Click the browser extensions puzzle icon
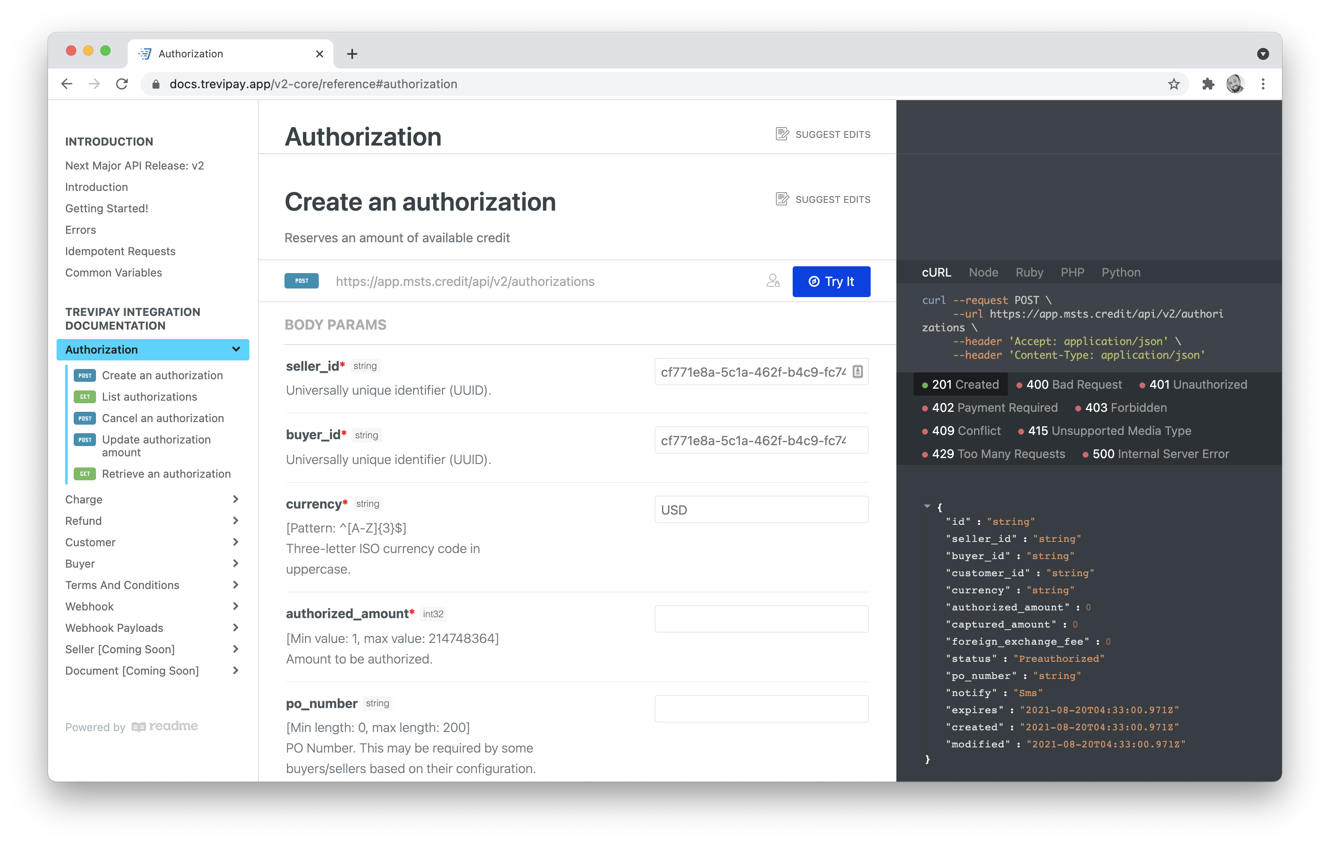 1208,84
